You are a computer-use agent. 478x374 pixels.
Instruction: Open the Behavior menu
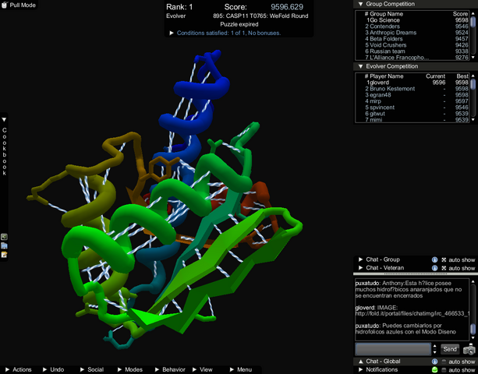coord(170,369)
